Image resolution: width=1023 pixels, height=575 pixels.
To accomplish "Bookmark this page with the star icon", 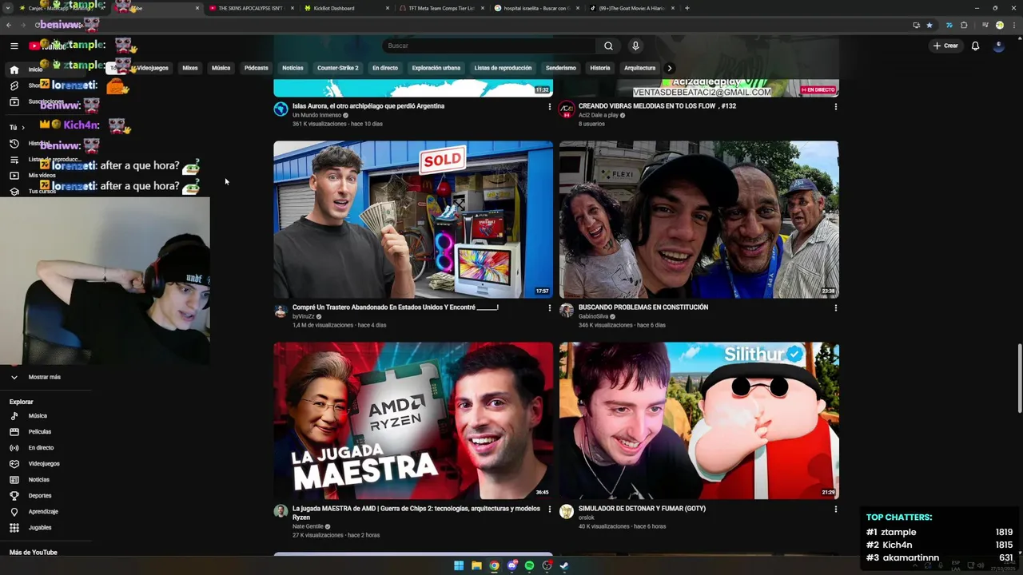I will click(x=929, y=25).
